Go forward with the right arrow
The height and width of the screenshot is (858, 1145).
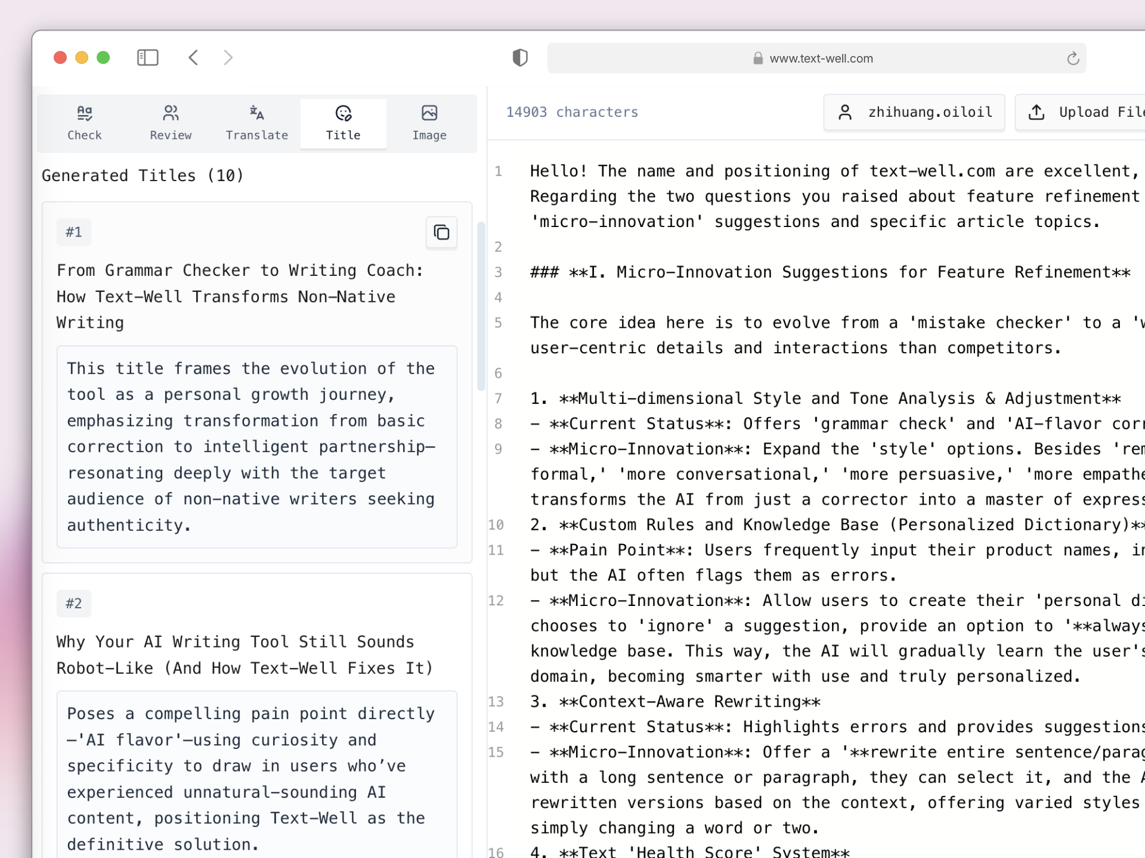[x=228, y=58]
